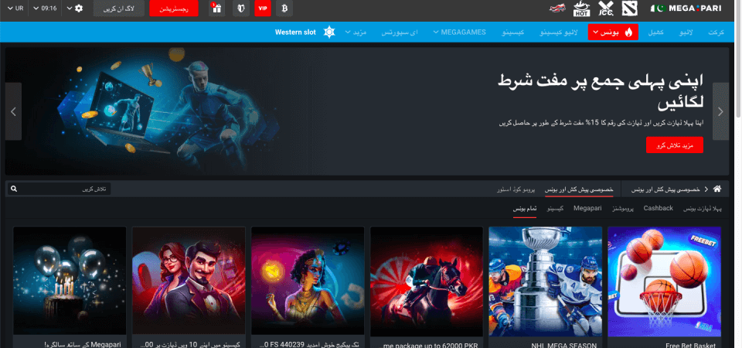Select the Cashback filter tab

pyautogui.click(x=659, y=208)
